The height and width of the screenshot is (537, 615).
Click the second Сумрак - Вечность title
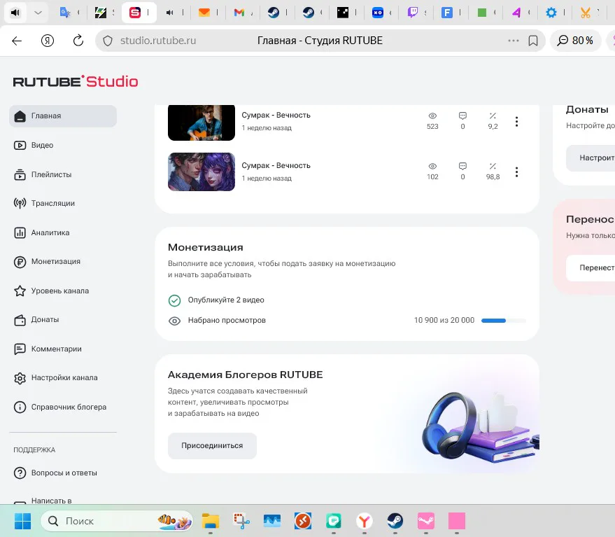pyautogui.click(x=276, y=165)
